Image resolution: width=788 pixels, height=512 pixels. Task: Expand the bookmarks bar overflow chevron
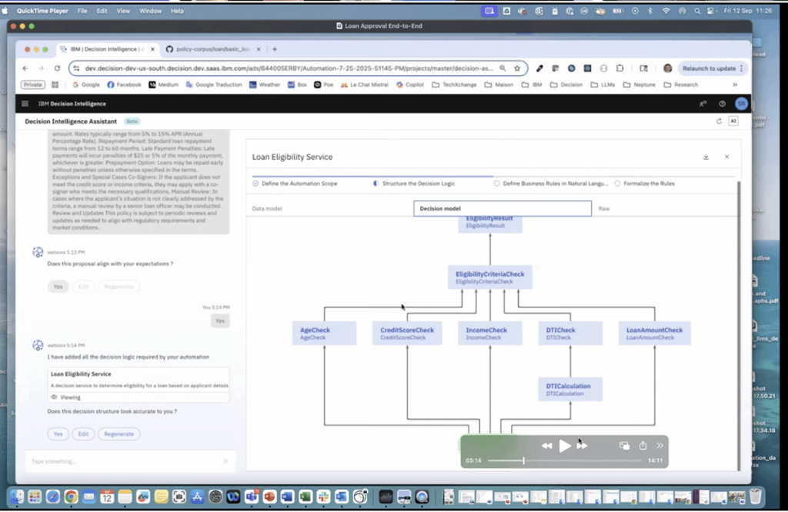[x=735, y=85]
